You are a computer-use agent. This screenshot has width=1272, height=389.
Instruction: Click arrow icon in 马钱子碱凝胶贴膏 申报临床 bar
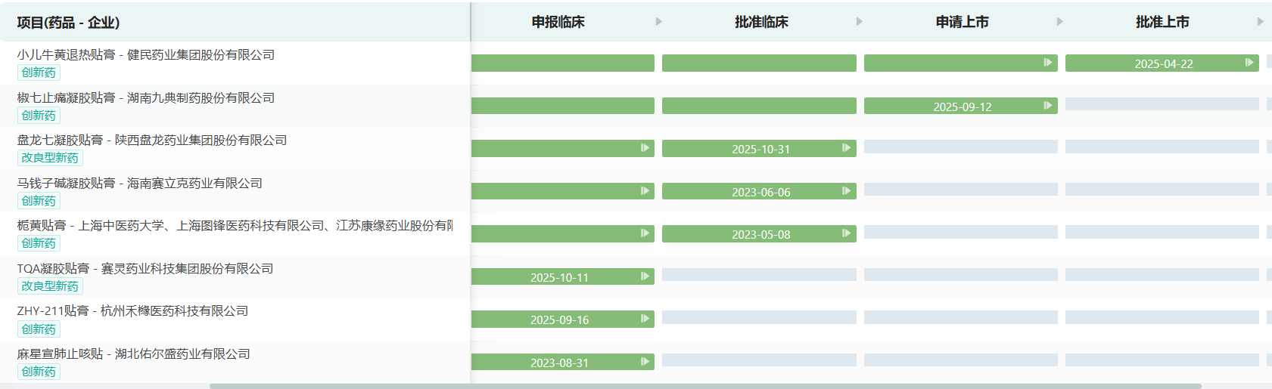[x=645, y=191]
